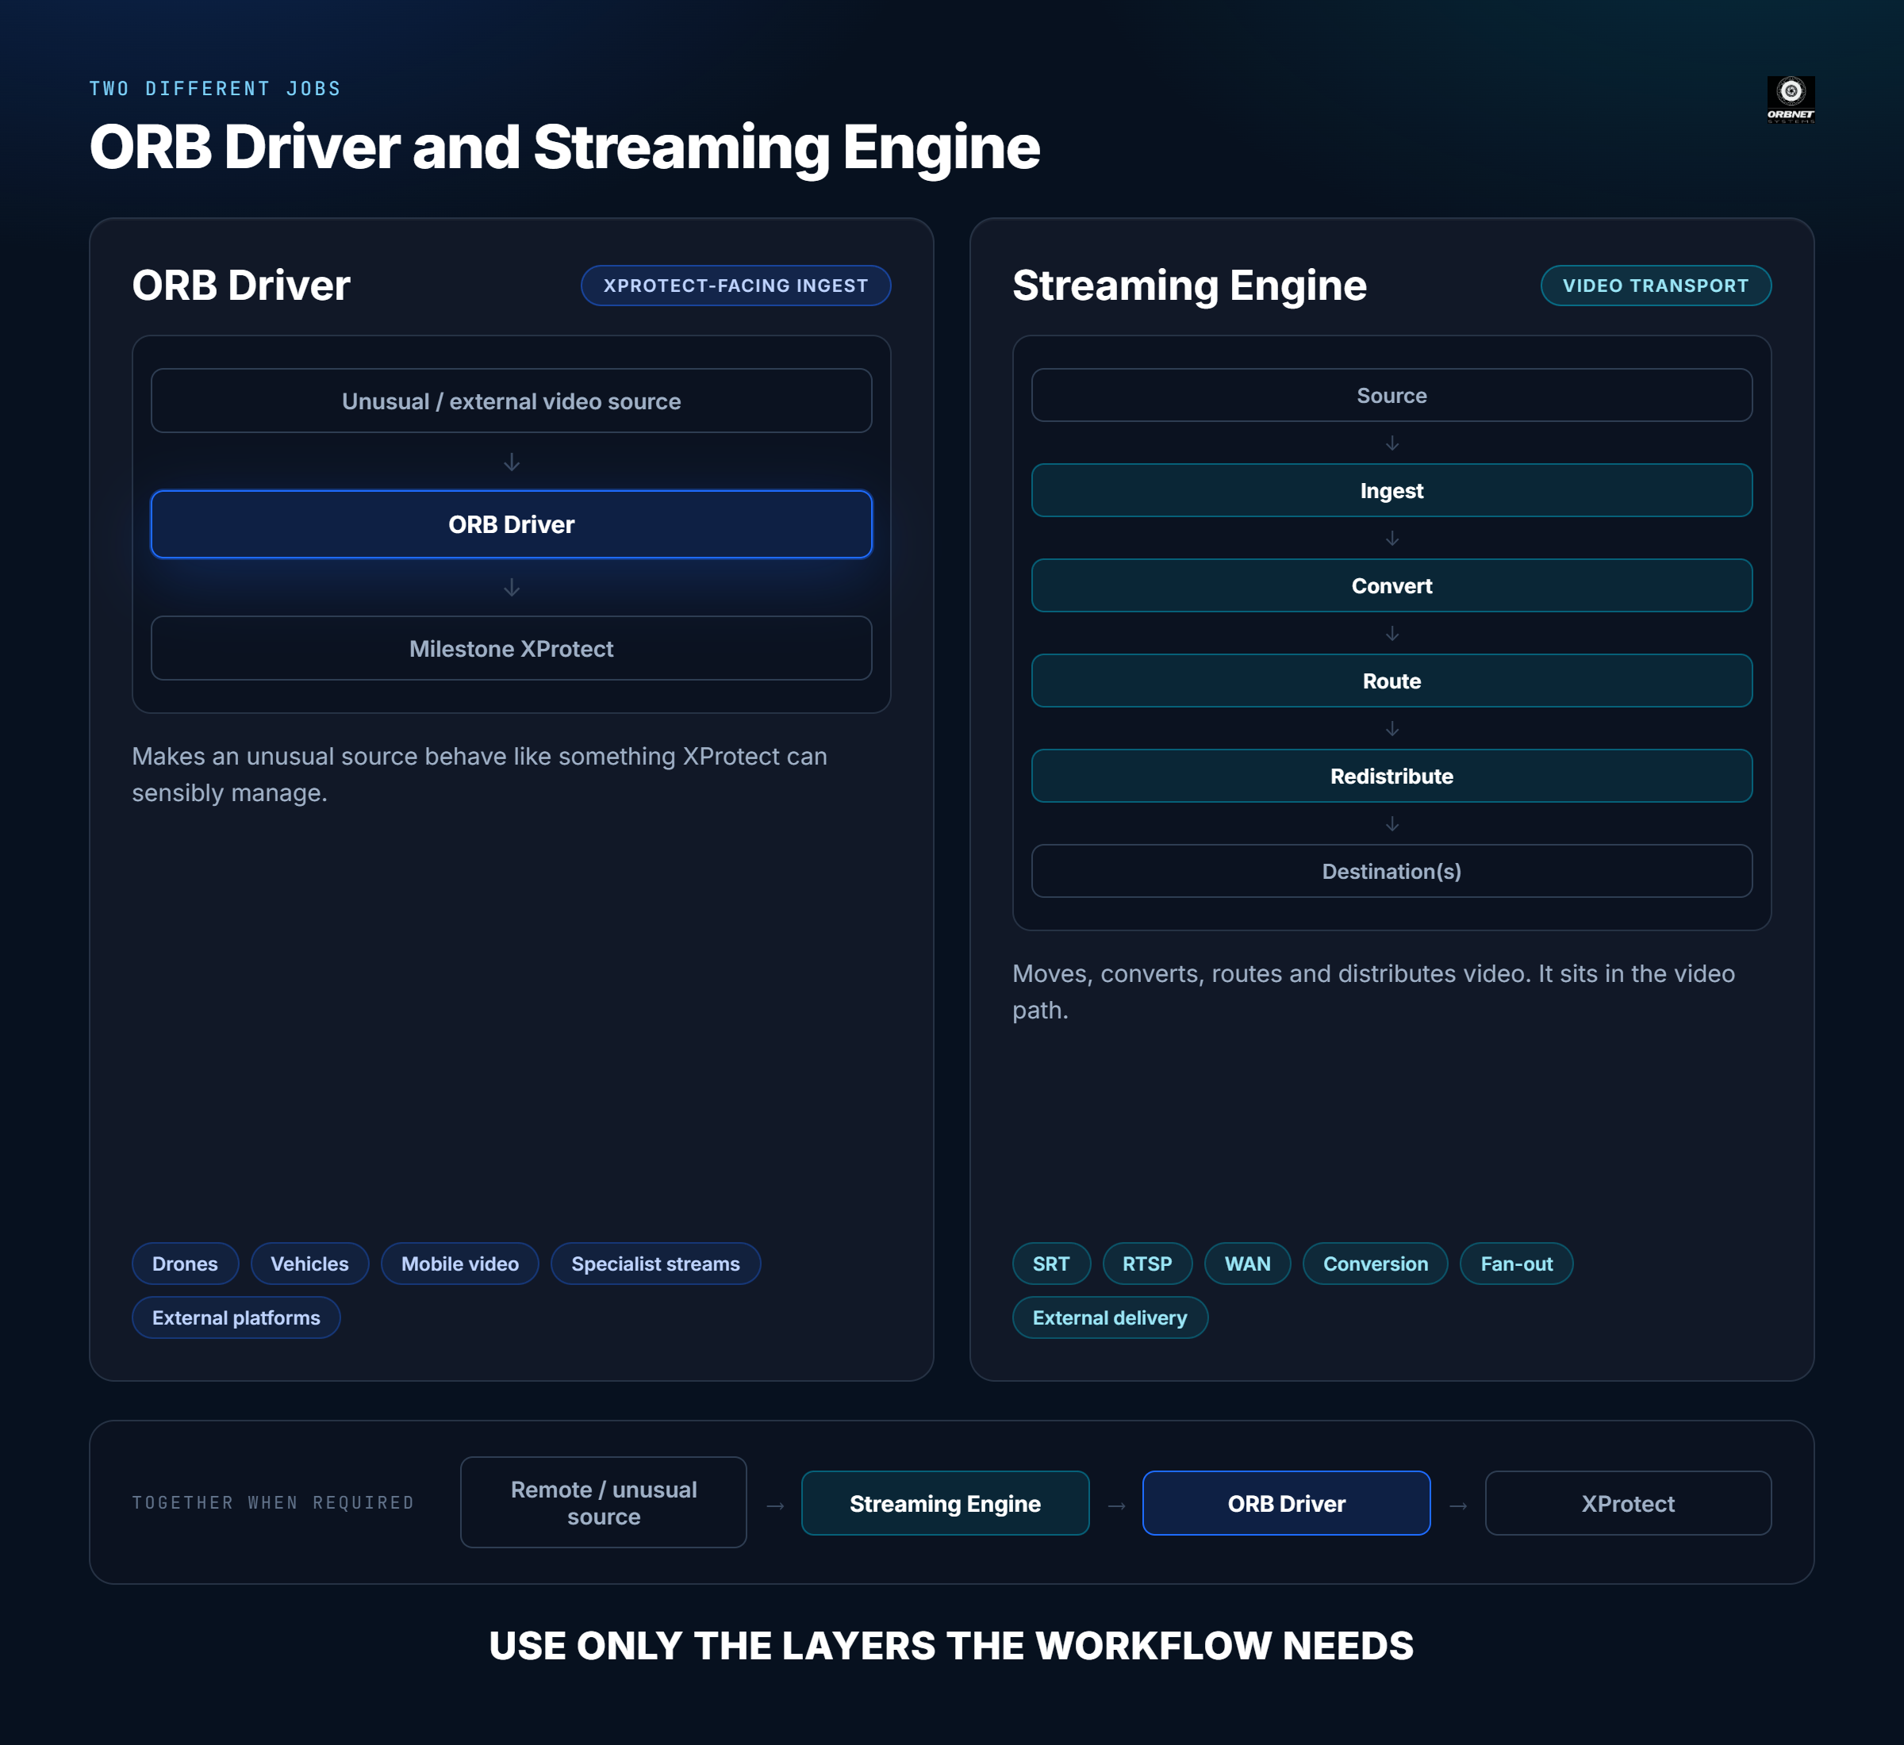Click the down arrow between Convert and Route
Image resolution: width=1904 pixels, height=1745 pixels.
(1392, 634)
